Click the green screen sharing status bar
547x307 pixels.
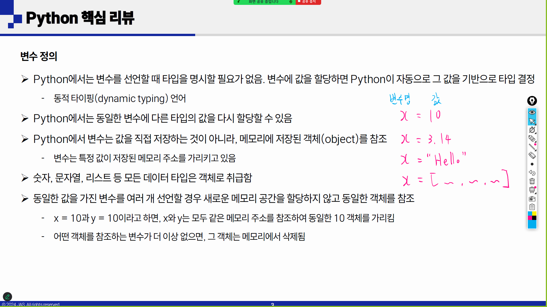[x=263, y=2]
